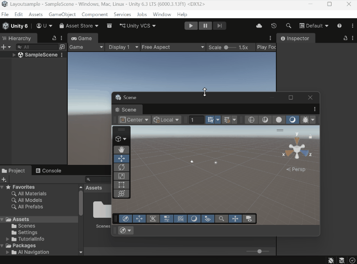Open the Free Aspect dropdown
The image size is (357, 264).
(x=172, y=47)
